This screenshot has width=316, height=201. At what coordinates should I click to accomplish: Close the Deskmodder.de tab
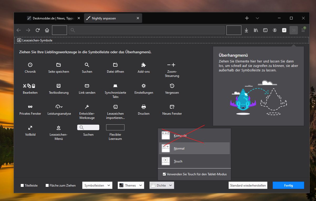pos(79,18)
